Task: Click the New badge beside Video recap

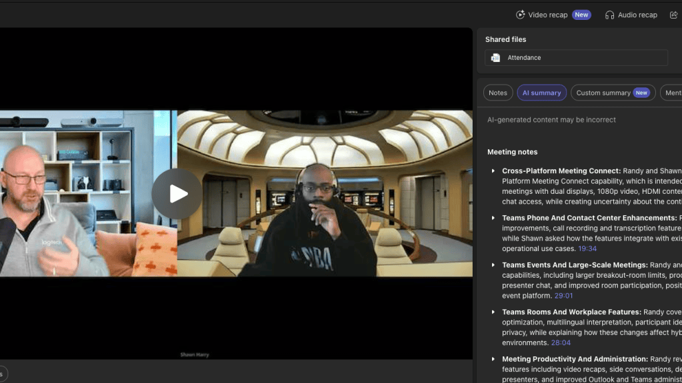Action: 581,15
